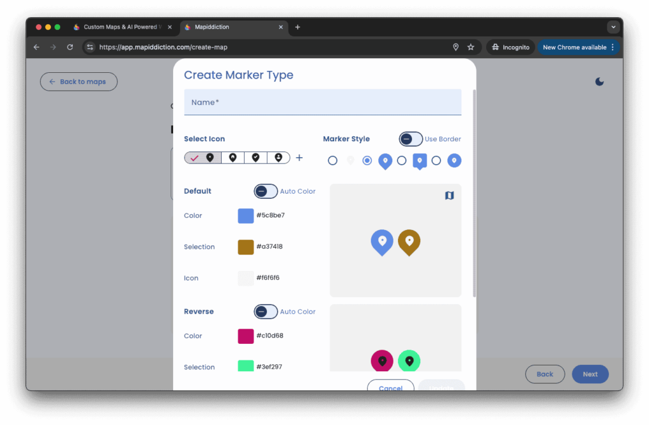Choose the circle marker style radio button
The width and height of the screenshot is (649, 425).
click(x=437, y=161)
